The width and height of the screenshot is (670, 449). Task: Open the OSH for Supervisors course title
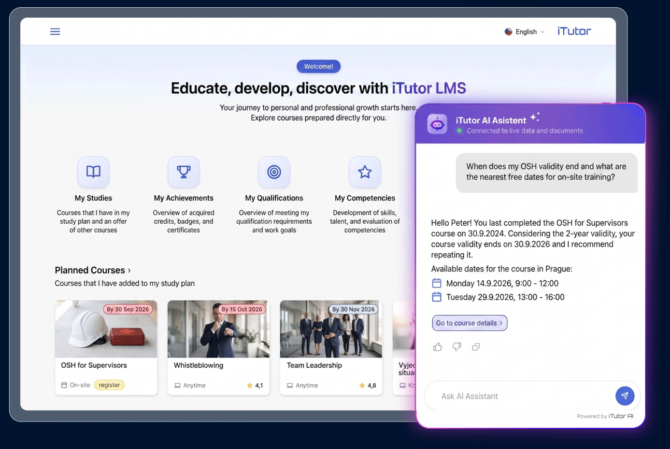coord(94,365)
